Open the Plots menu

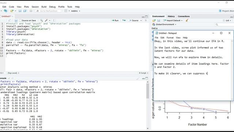click(x=26, y=7)
